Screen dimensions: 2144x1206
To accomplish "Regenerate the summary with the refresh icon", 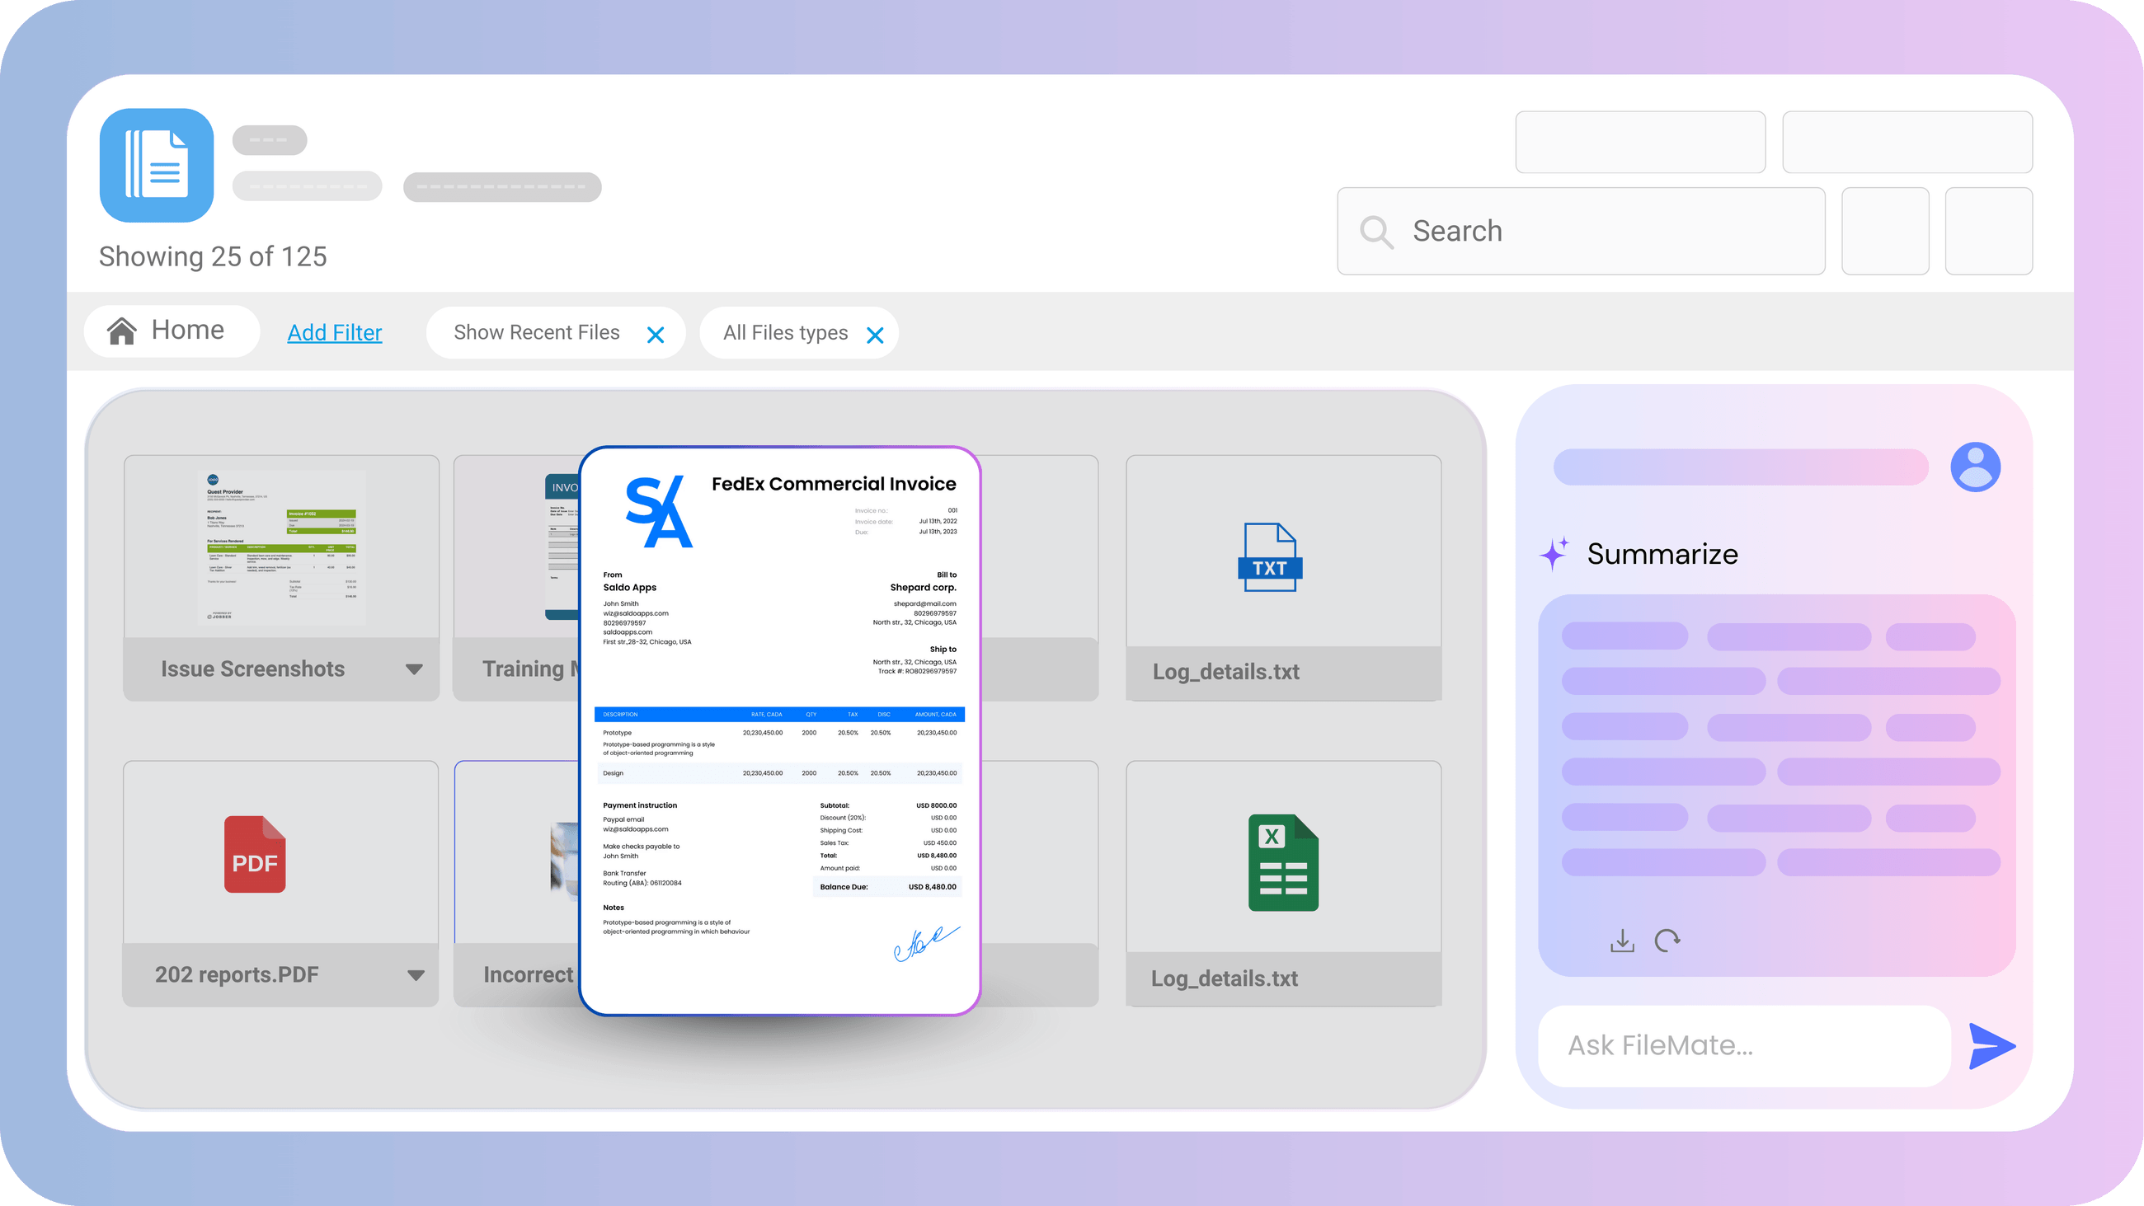I will tap(1667, 941).
